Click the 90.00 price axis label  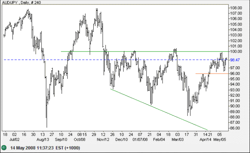pyautogui.click(x=235, y=106)
